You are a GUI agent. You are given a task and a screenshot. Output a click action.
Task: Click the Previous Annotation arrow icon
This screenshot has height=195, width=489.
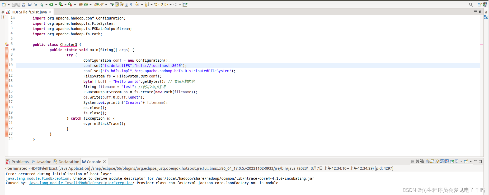pyautogui.click(x=147, y=4)
